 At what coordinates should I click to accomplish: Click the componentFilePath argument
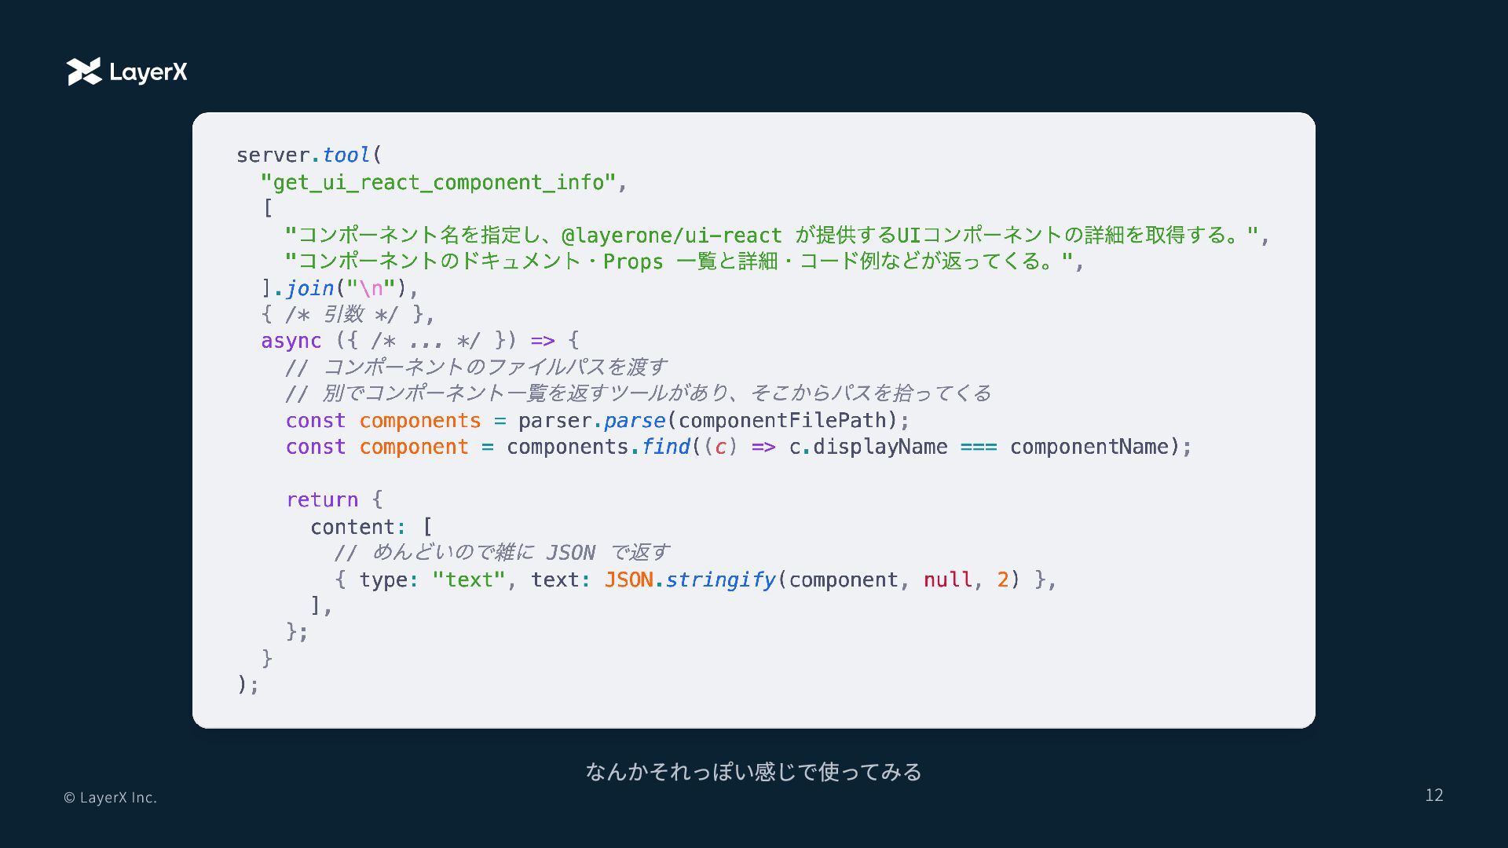tap(782, 421)
